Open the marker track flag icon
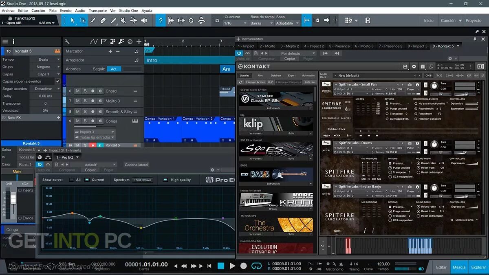The image size is (489, 275). [x=104, y=41]
